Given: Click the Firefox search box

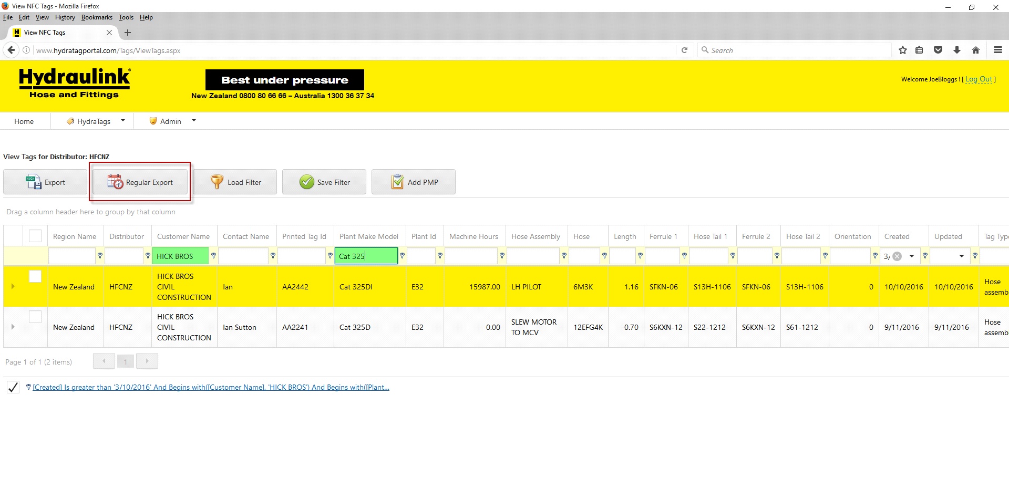Looking at the screenshot, I should tap(794, 50).
